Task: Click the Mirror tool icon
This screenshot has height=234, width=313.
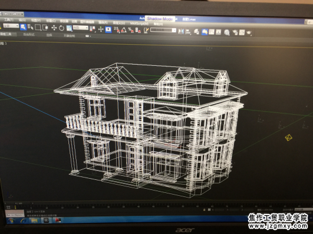Action: point(181,31)
